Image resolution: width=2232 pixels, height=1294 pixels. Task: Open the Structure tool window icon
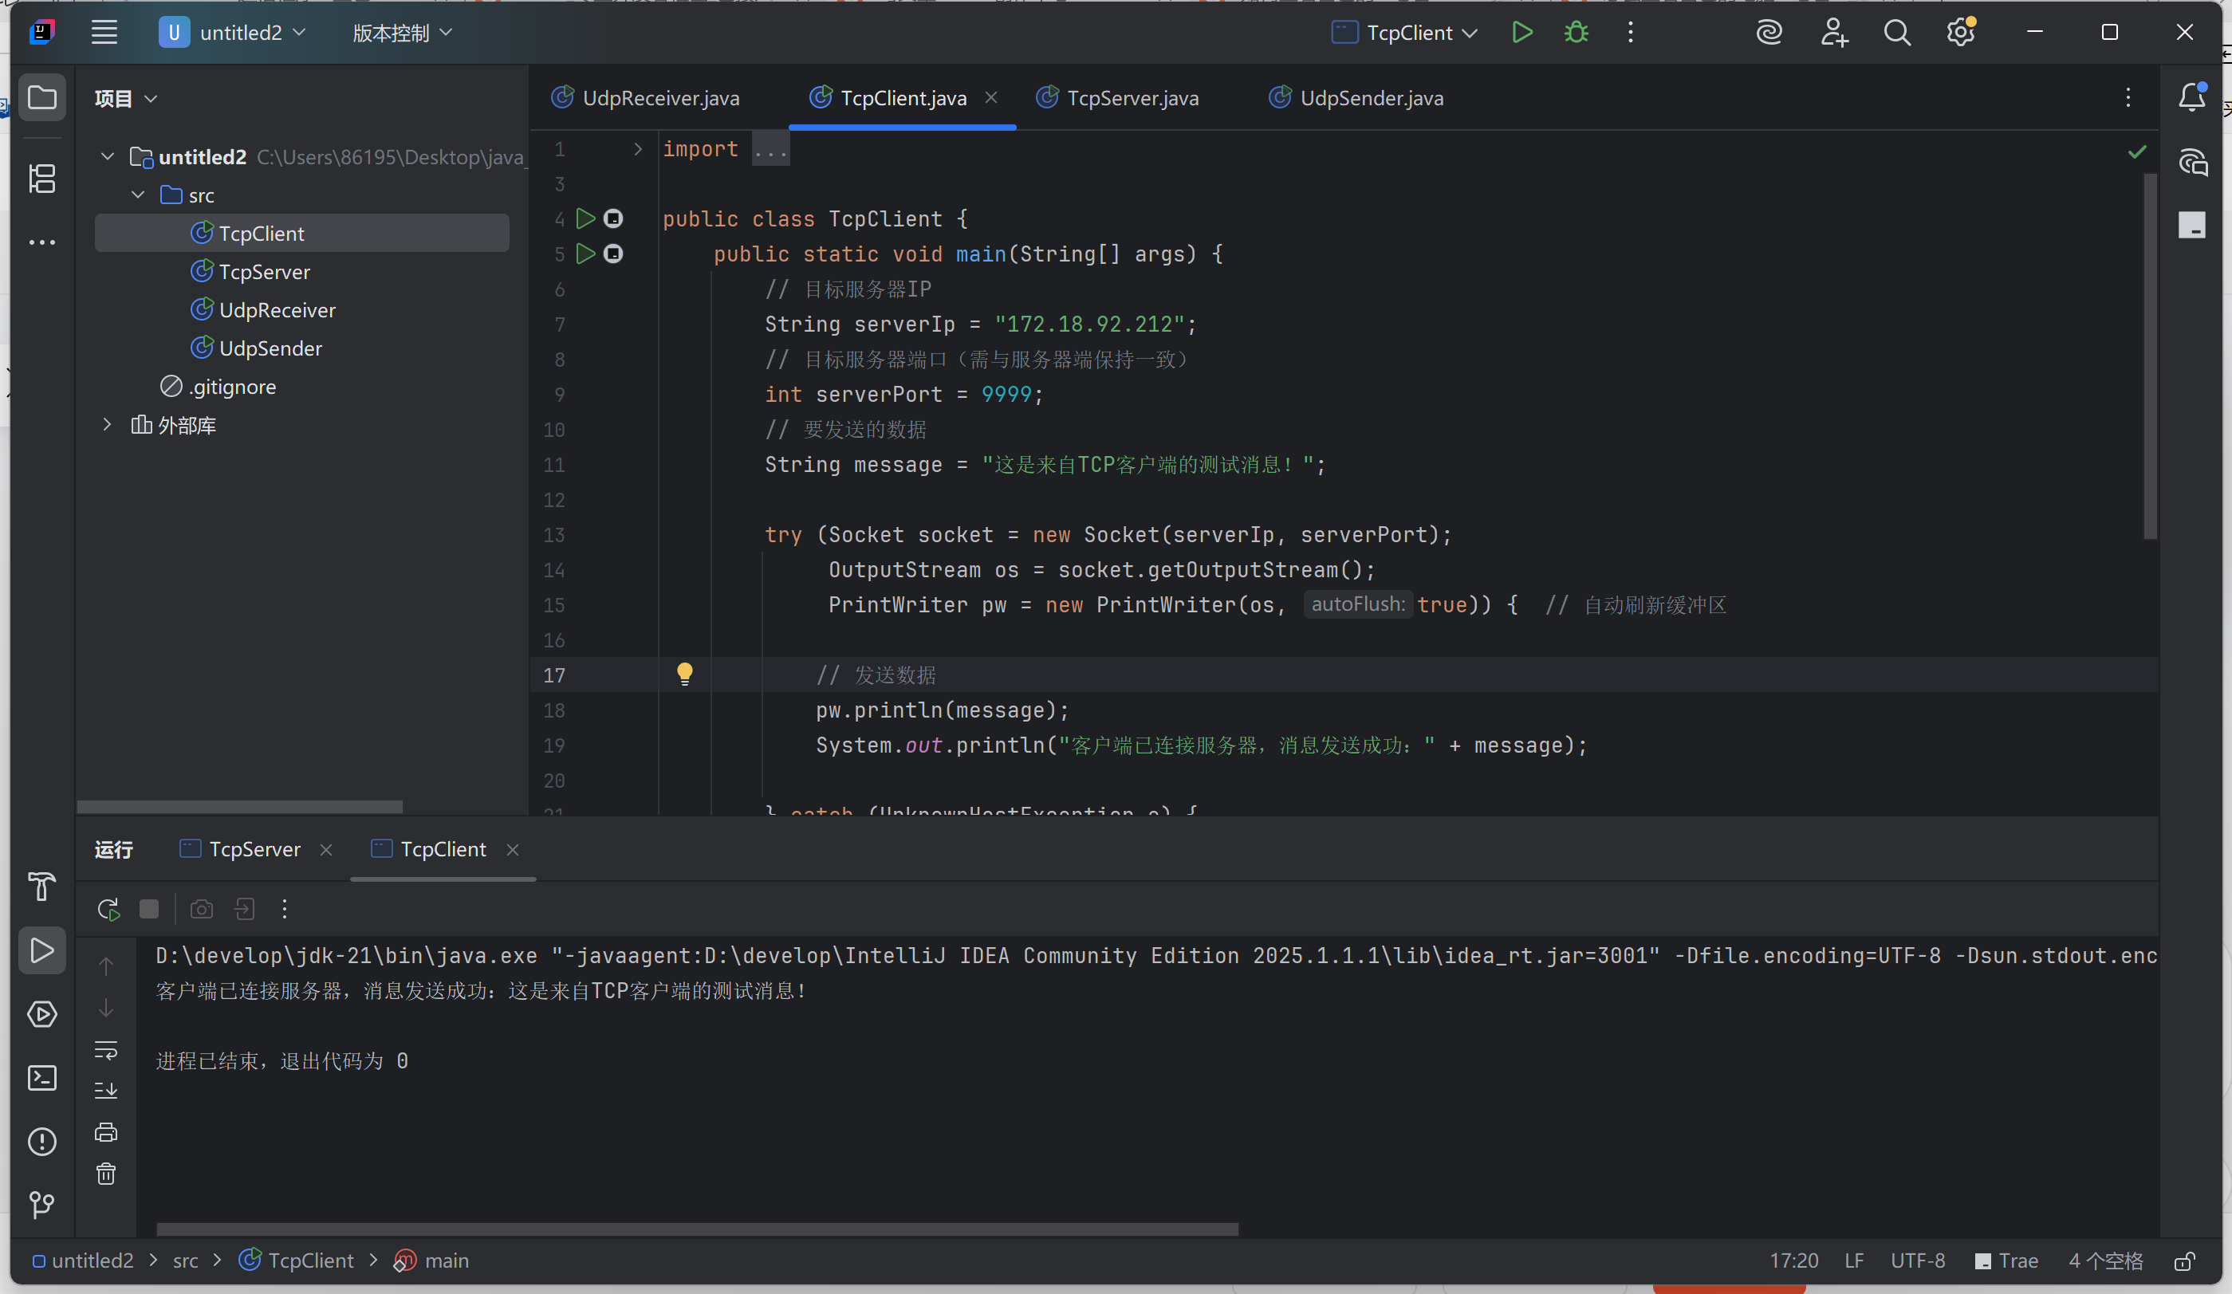(x=41, y=178)
